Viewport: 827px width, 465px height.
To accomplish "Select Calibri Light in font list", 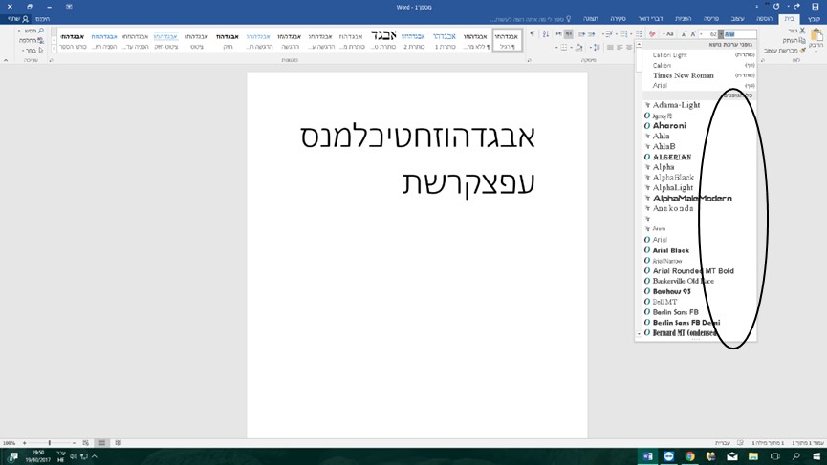I will (670, 54).
